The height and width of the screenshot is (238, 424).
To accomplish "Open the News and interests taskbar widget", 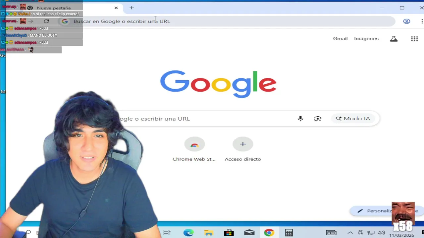I will pyautogui.click(x=331, y=233).
